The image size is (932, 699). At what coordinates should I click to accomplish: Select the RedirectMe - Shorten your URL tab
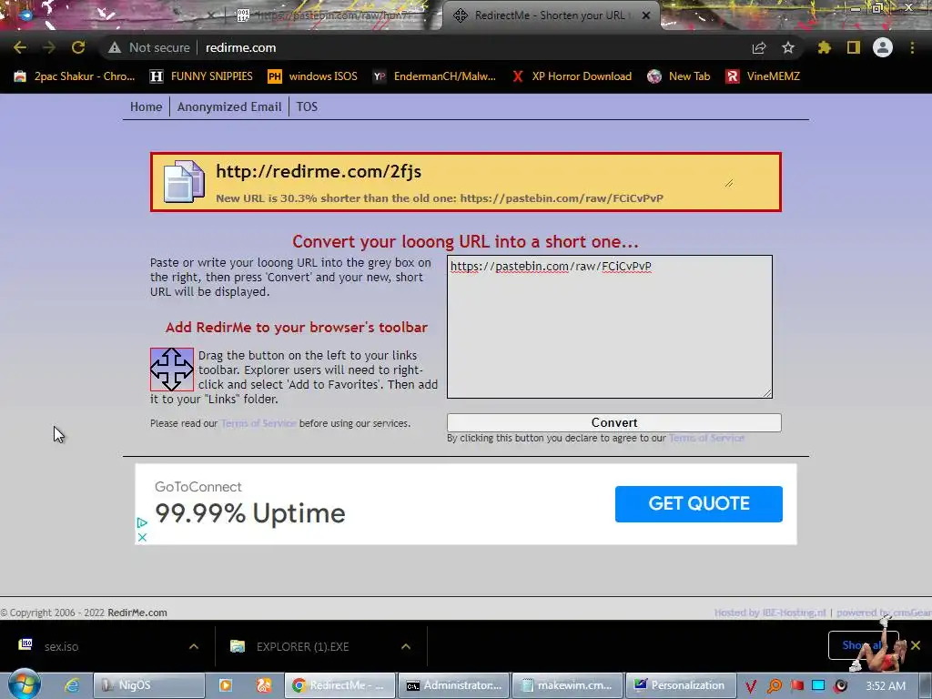551,15
